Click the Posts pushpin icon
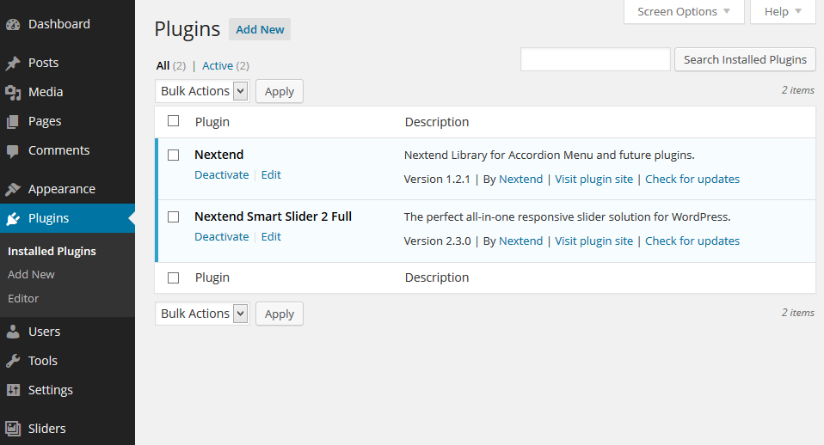 pyautogui.click(x=13, y=63)
